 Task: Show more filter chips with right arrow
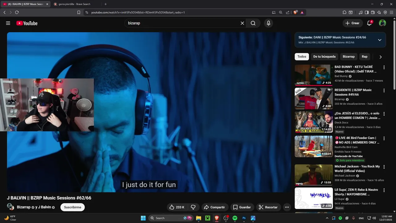381,57
